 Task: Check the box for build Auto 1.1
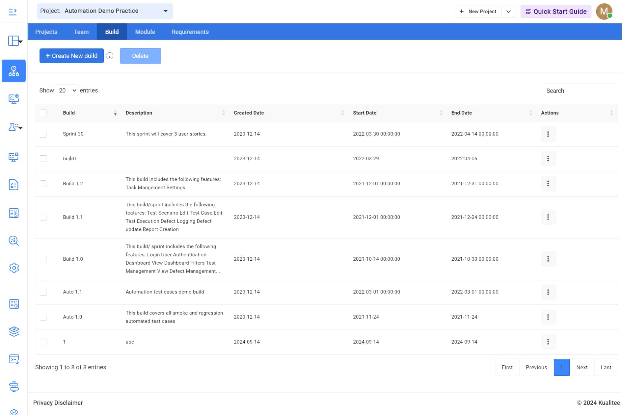coord(43,292)
